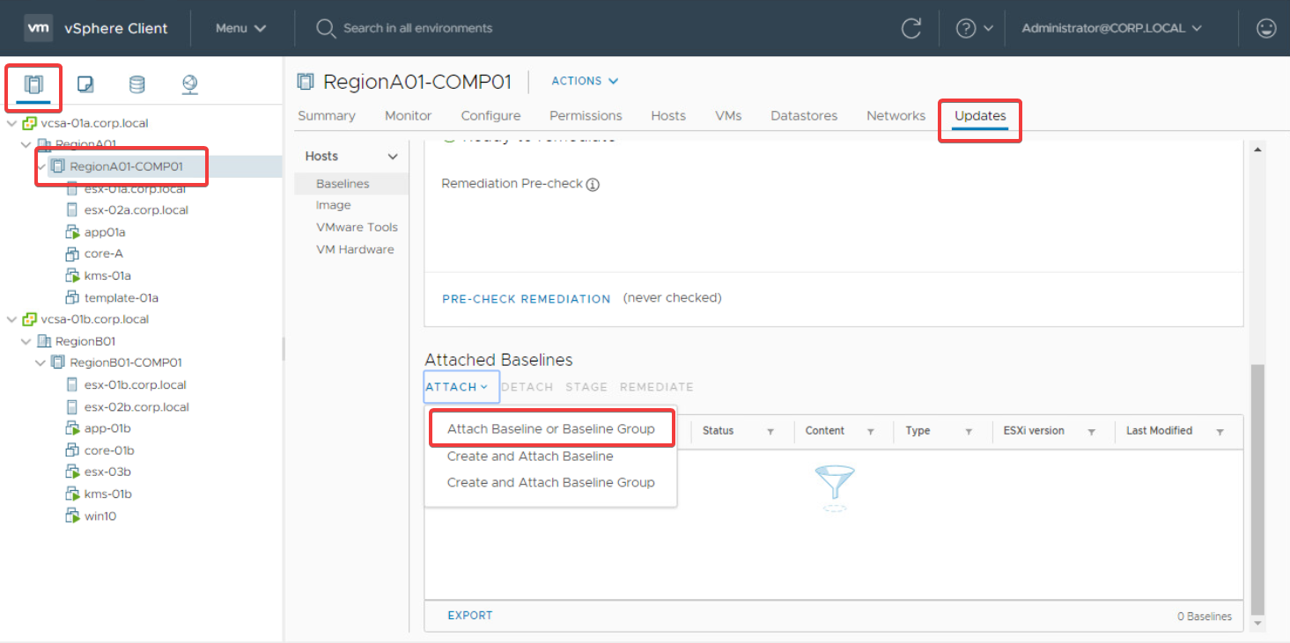Click the kms-01a VM icon
Screen dimensions: 1290x643
pyautogui.click(x=72, y=276)
